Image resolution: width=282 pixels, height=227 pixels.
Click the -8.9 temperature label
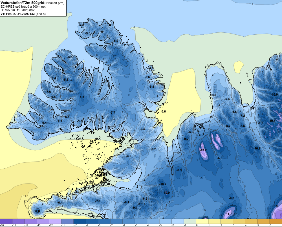179,170
